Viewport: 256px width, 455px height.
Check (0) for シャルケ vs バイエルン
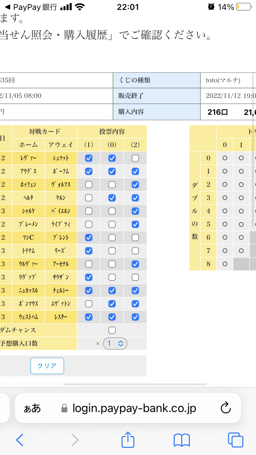tap(112, 211)
